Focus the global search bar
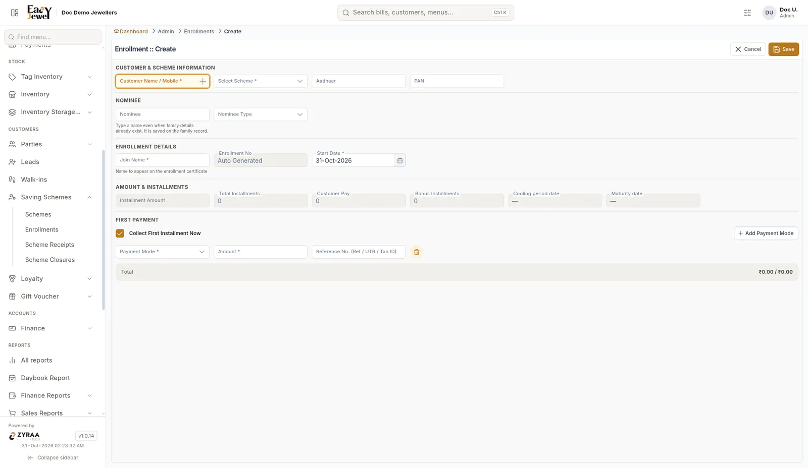This screenshot has height=468, width=808. click(426, 13)
